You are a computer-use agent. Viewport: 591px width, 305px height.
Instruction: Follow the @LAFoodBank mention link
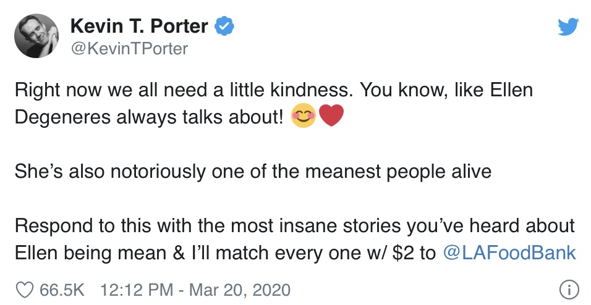(x=510, y=253)
